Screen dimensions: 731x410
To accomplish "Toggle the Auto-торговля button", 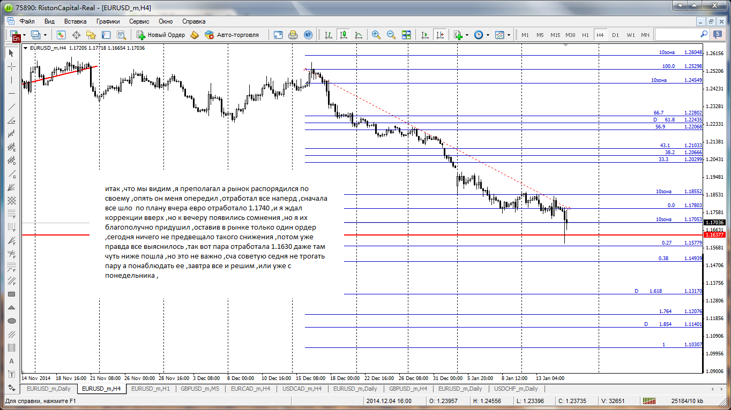I will click(x=232, y=35).
